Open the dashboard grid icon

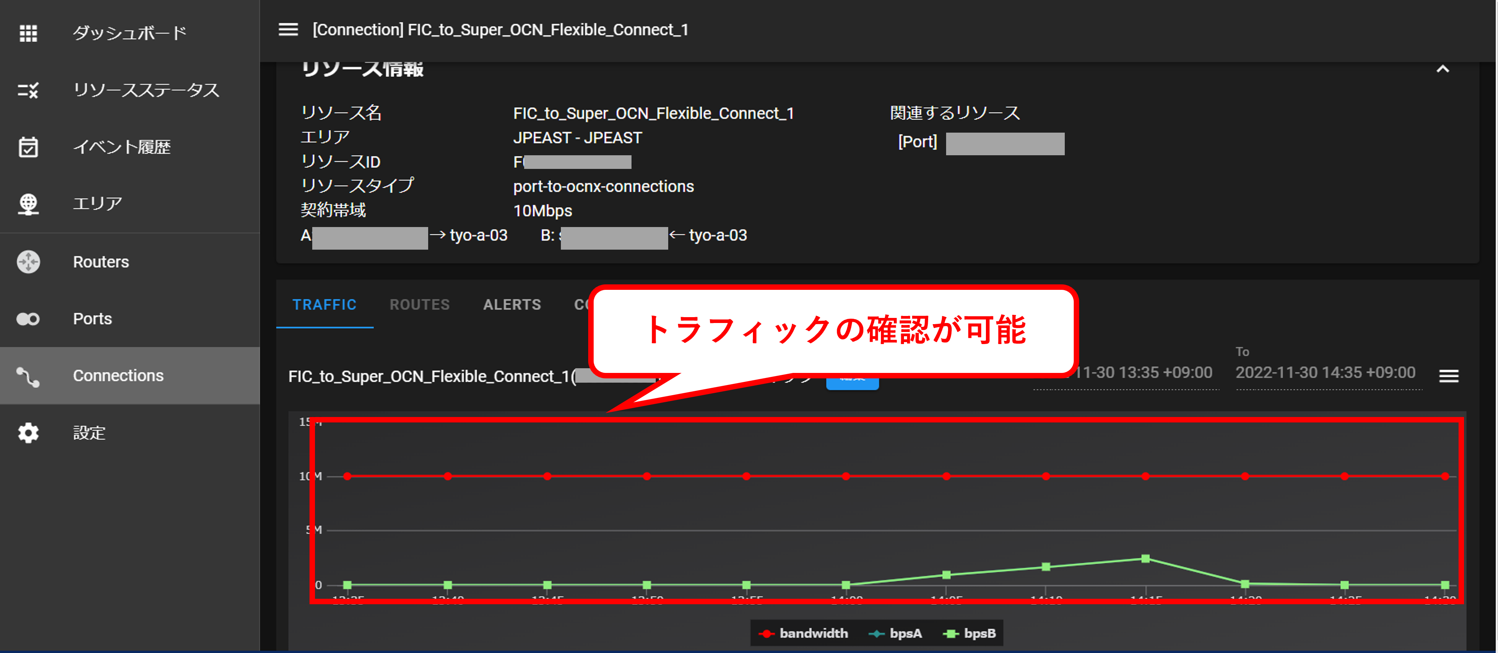[28, 33]
